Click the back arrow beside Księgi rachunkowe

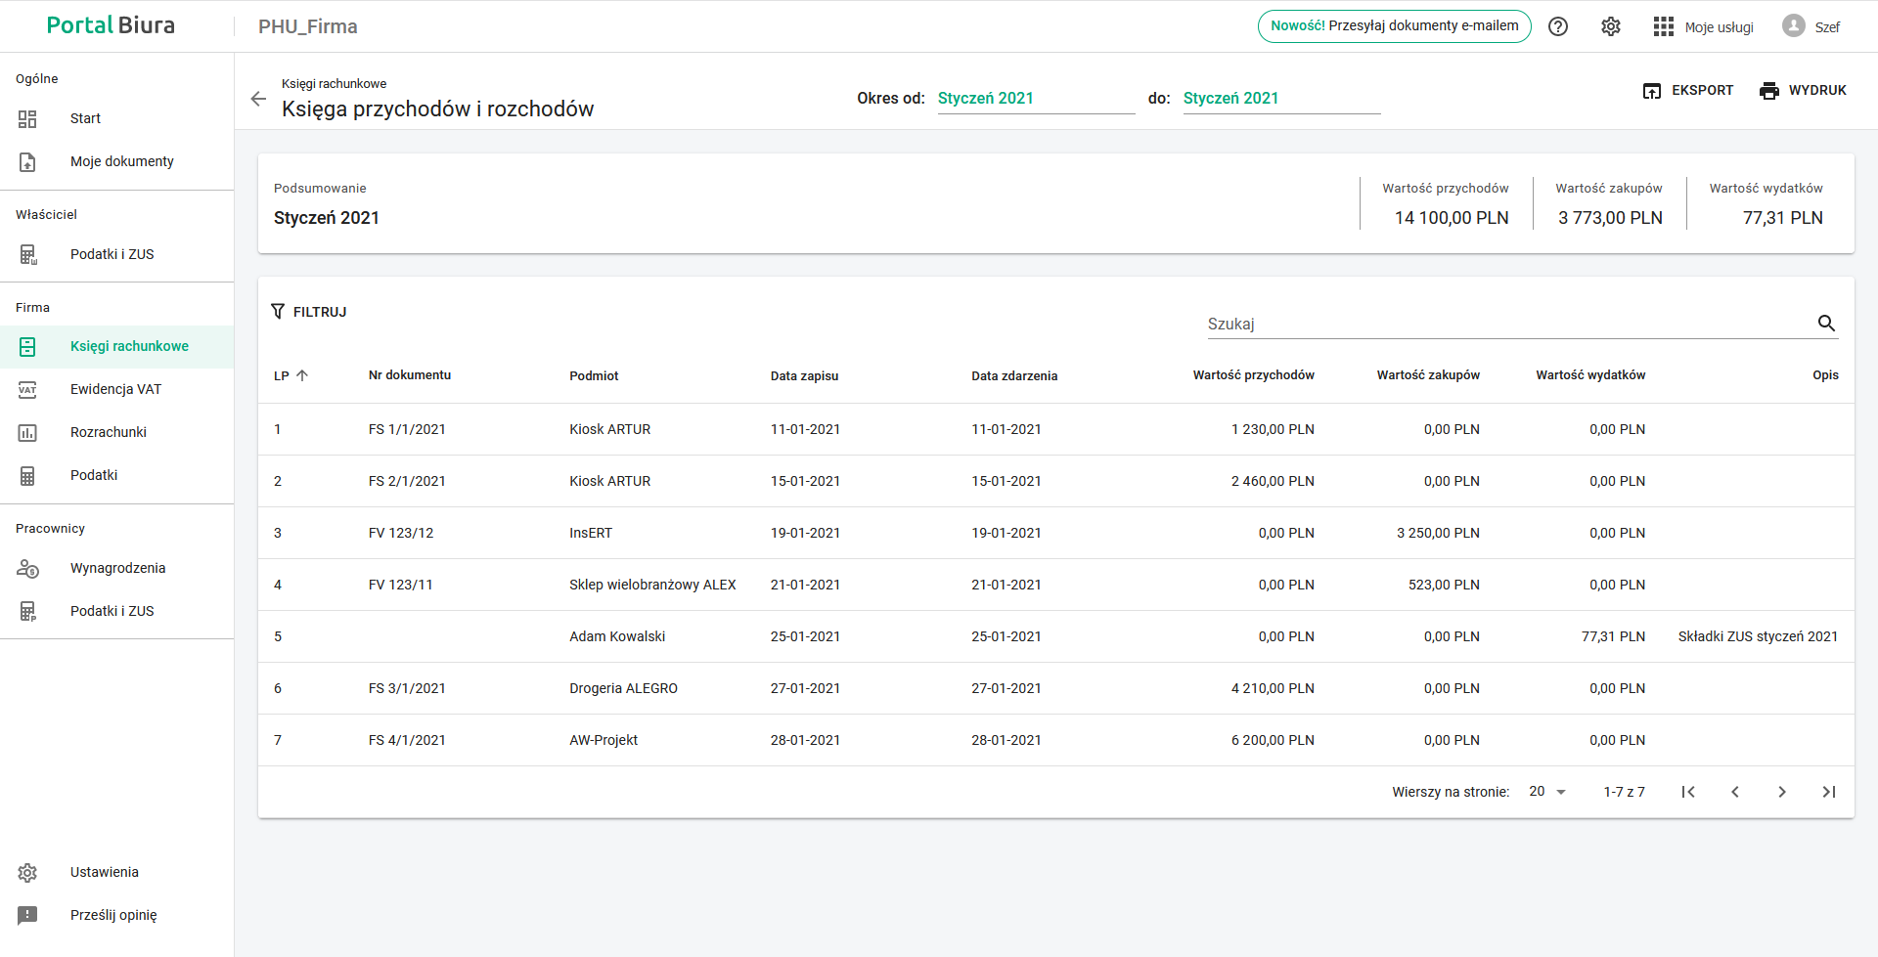pos(258,99)
